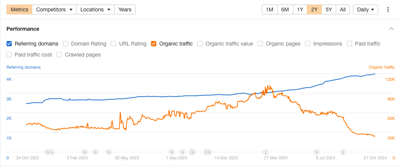The width and height of the screenshot is (401, 168).
Task: Click Google update marker above 1 Sep 2023
Action: click(x=171, y=152)
